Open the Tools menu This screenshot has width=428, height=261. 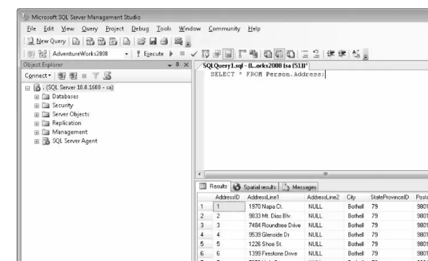coord(164,28)
